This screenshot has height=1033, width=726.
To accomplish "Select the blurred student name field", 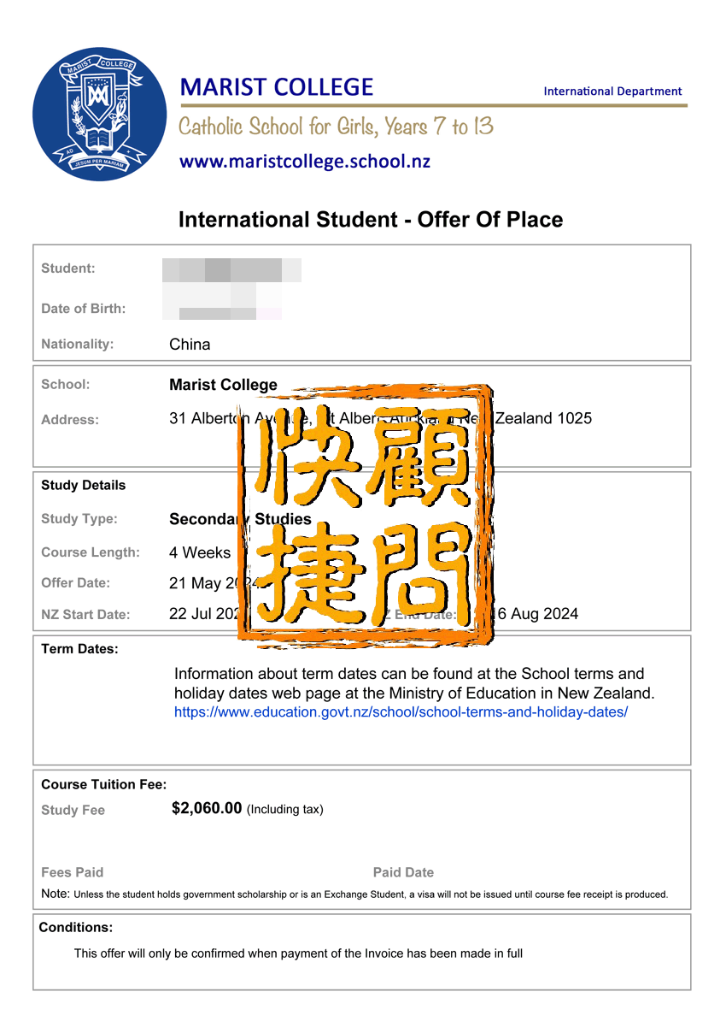I will coord(231,269).
